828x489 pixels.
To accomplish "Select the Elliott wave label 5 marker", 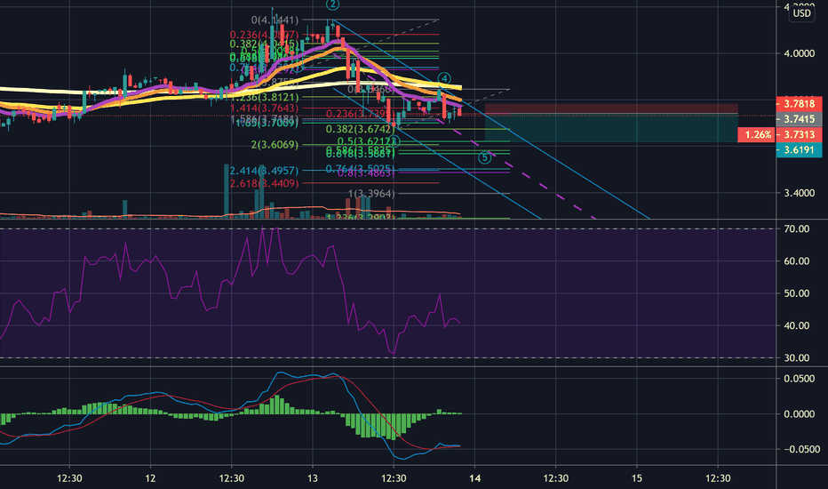I will (485, 157).
